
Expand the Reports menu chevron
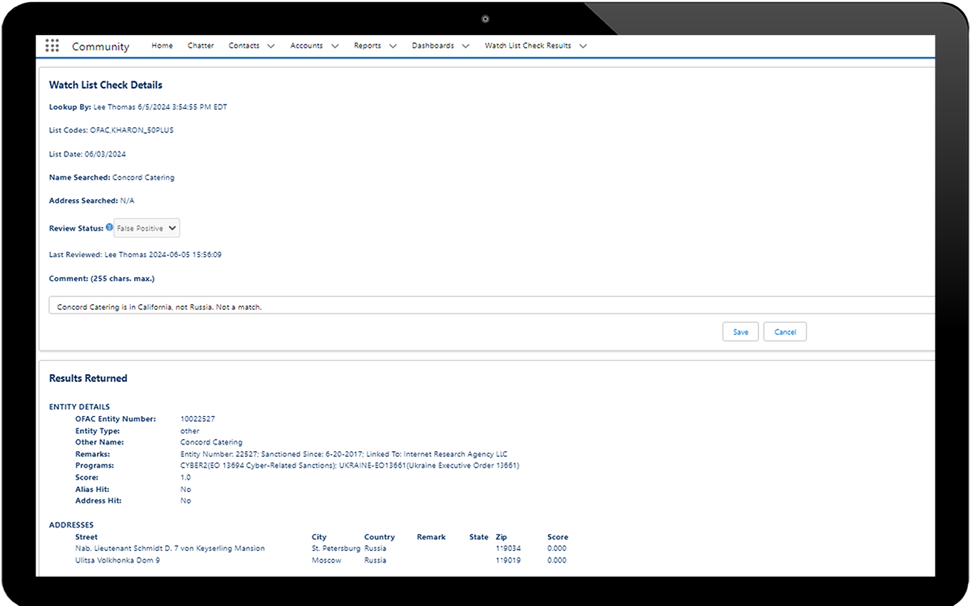pyautogui.click(x=392, y=46)
